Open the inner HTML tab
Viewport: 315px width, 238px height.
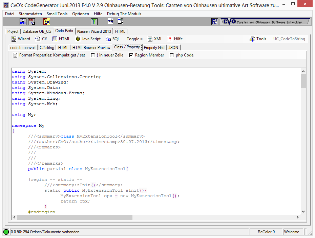[x=63, y=48]
